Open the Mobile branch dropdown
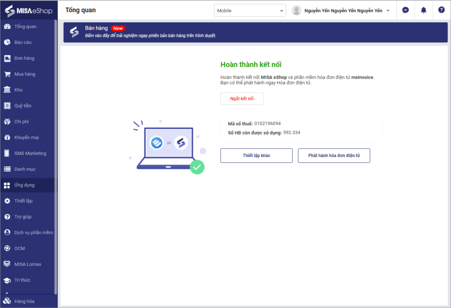The height and width of the screenshot is (308, 451). [x=250, y=11]
